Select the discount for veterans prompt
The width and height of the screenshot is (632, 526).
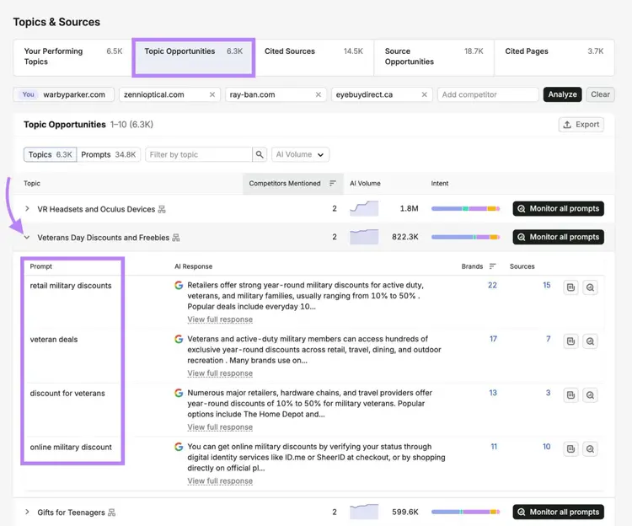coord(67,394)
